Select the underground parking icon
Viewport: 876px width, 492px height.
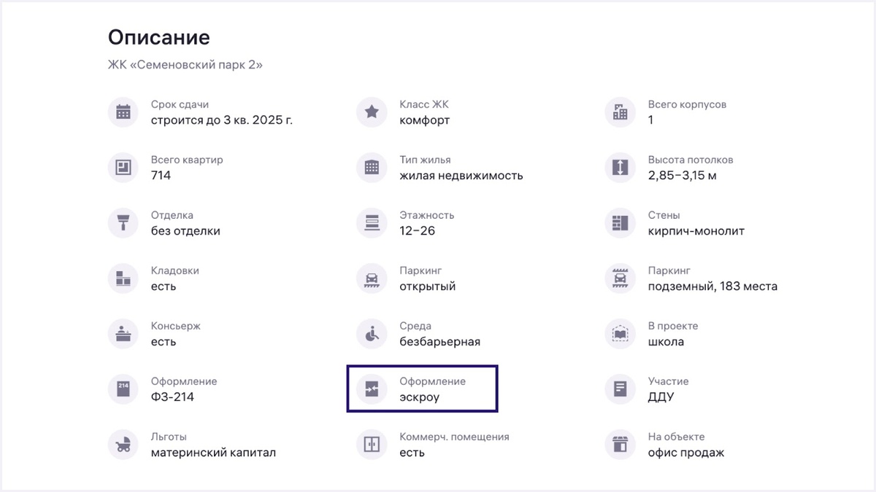[619, 278]
